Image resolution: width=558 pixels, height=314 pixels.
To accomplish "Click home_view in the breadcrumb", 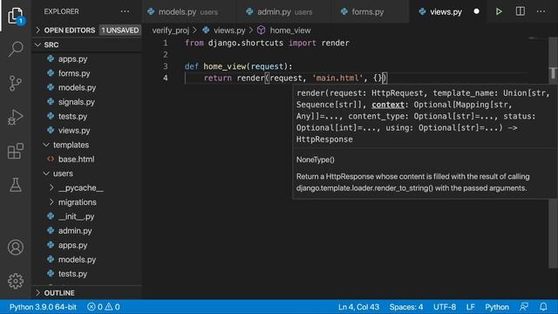I will tap(290, 31).
